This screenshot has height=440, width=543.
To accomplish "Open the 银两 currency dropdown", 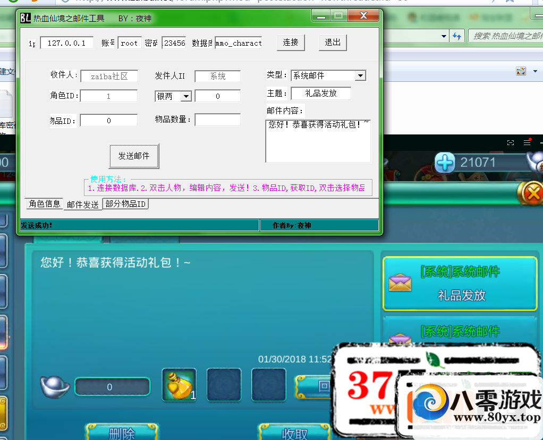I will 186,96.
